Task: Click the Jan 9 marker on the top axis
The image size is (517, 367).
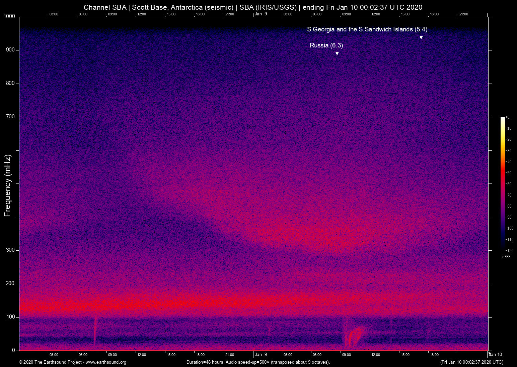Action: coord(261,14)
